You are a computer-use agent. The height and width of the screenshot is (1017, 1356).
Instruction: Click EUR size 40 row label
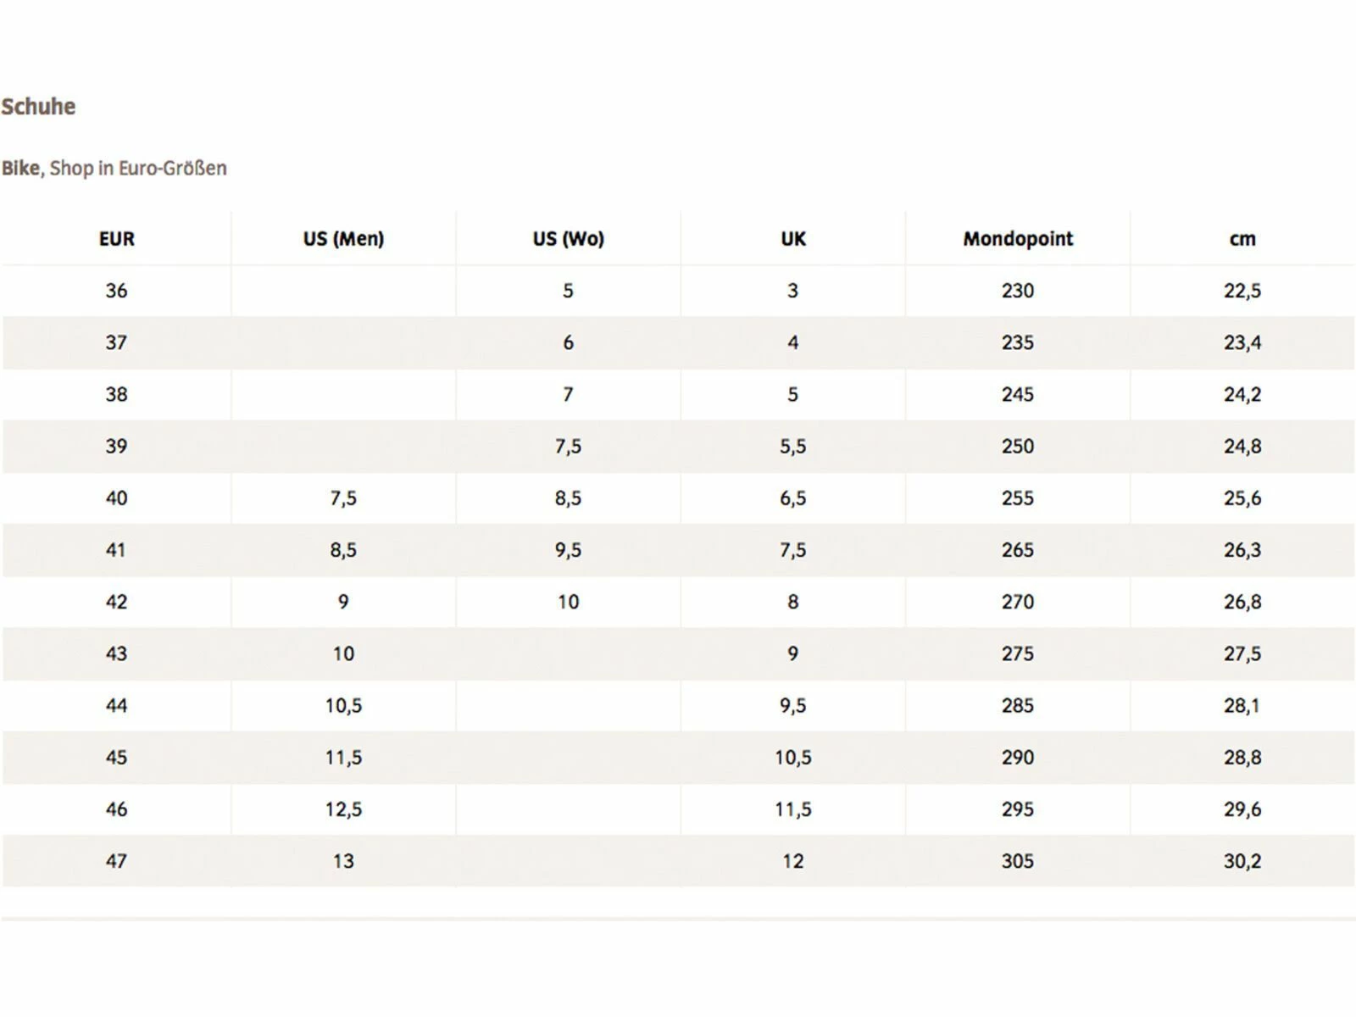coord(116,498)
